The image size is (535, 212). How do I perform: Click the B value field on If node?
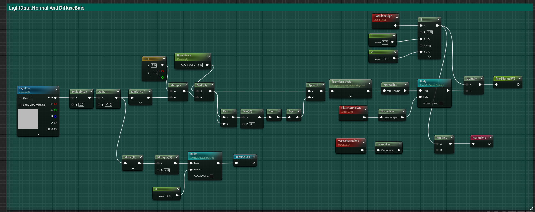(x=430, y=32)
